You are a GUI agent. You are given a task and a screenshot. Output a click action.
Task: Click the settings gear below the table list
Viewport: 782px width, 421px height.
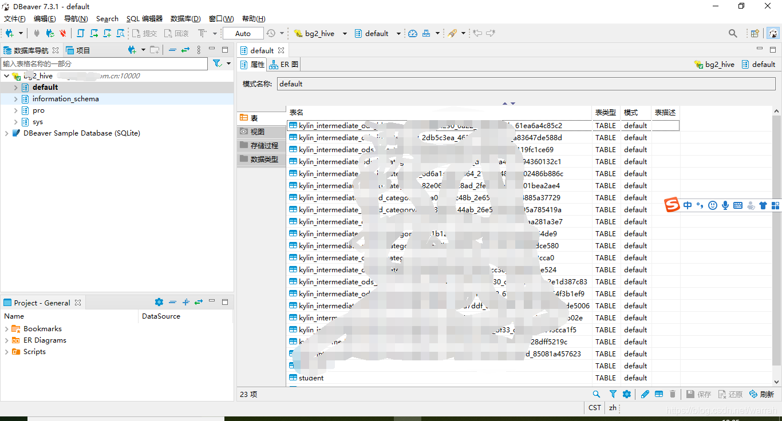627,394
